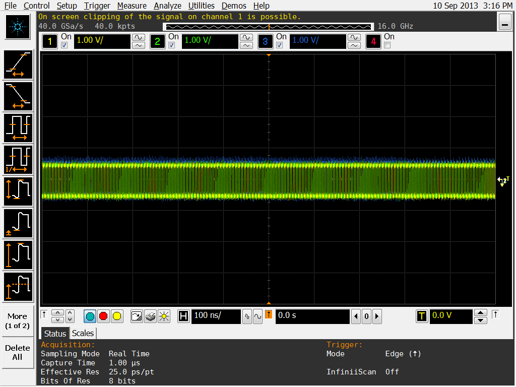516x387 pixels.
Task: Click the print screen icon
Action: [x=150, y=316]
